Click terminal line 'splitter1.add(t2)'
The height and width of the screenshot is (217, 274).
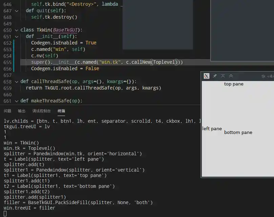pos(27,192)
